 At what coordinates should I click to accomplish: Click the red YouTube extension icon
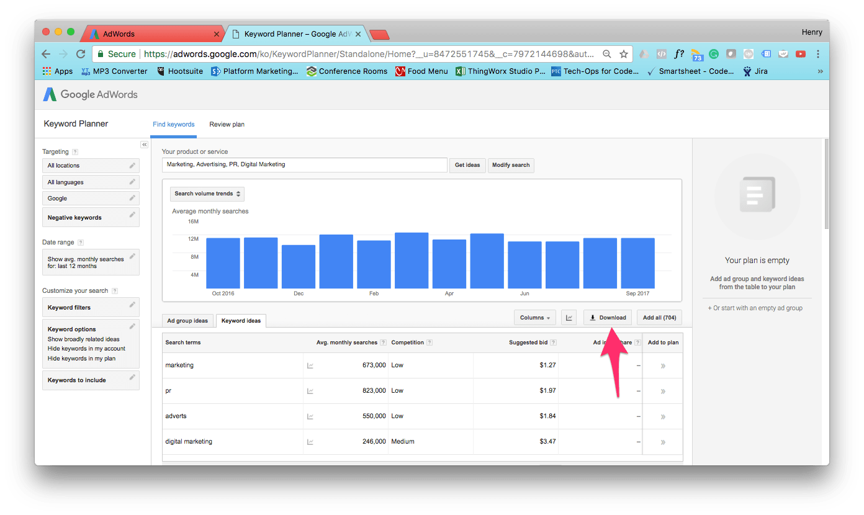[801, 54]
